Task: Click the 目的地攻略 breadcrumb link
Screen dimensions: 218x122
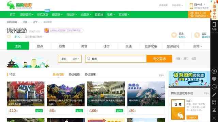Action: click(x=12, y=22)
